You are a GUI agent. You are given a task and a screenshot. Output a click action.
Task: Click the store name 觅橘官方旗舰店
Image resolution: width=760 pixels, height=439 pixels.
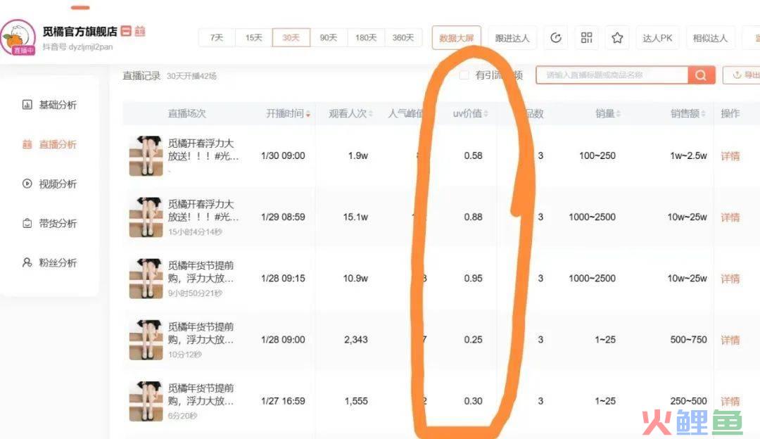click(80, 31)
